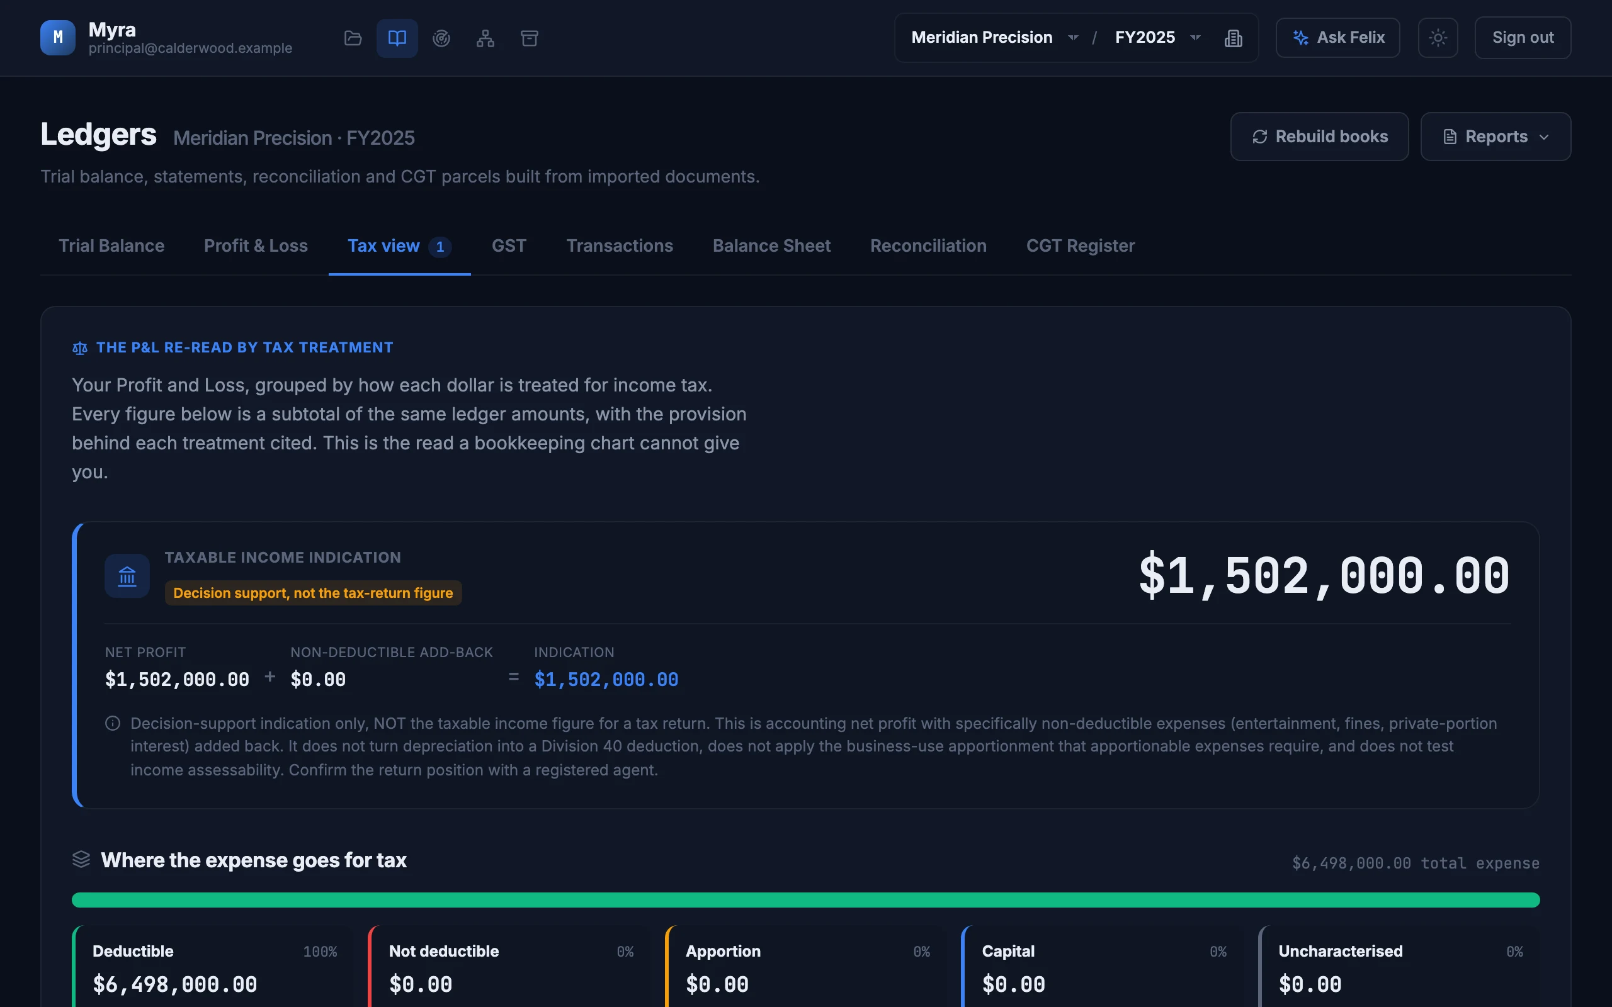Open the GST tab
Image resolution: width=1612 pixels, height=1007 pixels.
click(509, 245)
